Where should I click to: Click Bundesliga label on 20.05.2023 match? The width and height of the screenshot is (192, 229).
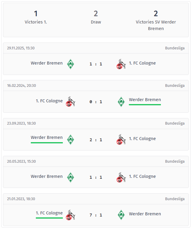[175, 161]
